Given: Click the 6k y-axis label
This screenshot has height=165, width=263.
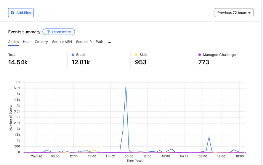Looking at the screenshot, I should [18, 82].
